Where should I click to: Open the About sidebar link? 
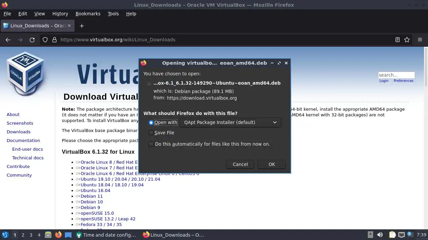click(x=13, y=114)
